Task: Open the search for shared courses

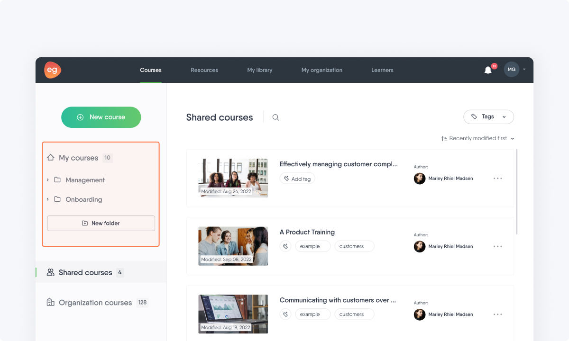Action: tap(275, 117)
